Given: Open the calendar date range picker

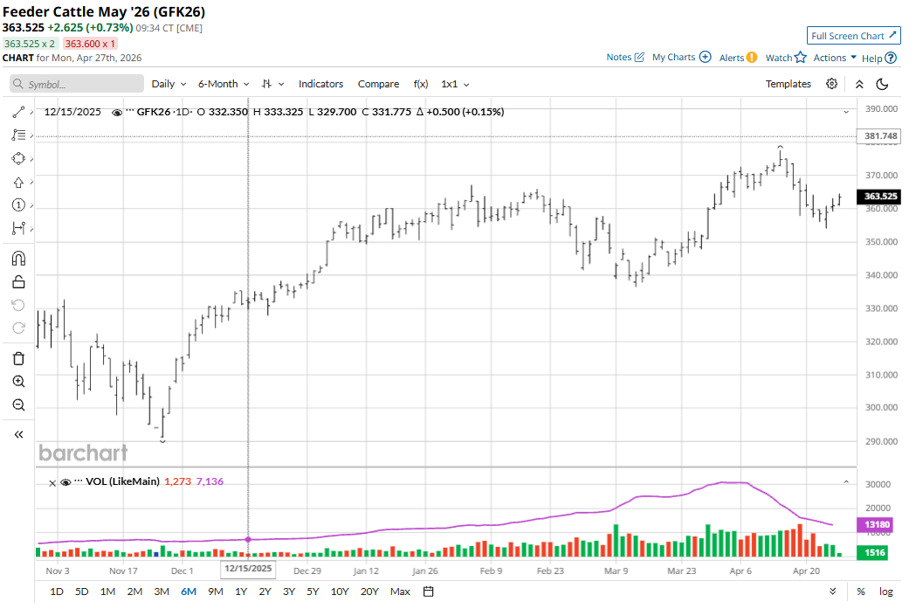Looking at the screenshot, I should coord(429,592).
